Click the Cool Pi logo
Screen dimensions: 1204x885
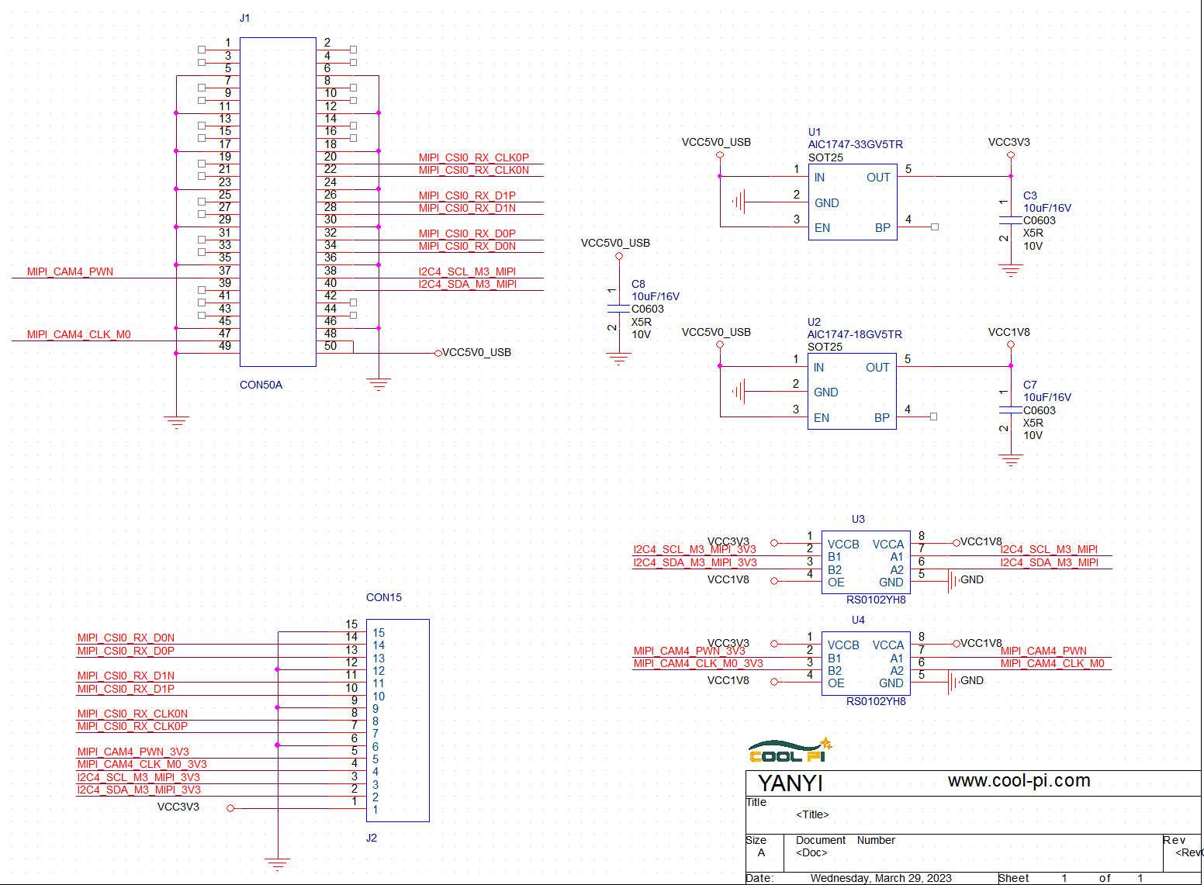click(x=790, y=751)
